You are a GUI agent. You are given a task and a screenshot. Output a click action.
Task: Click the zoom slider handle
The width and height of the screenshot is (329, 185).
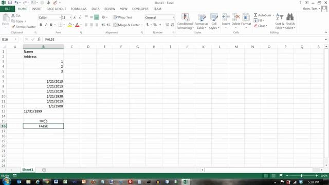(x=302, y=176)
